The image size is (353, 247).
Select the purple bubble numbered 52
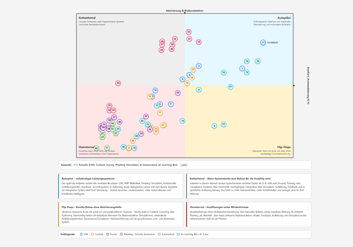click(146, 116)
